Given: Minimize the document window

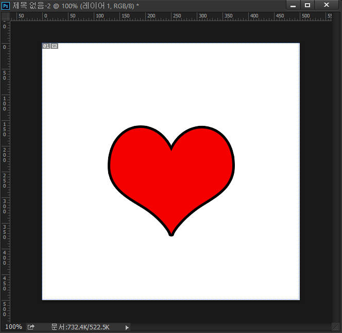Looking at the screenshot, I should tap(293, 5).
